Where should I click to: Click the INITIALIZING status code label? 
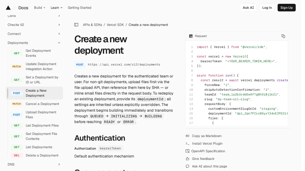click(x=124, y=116)
